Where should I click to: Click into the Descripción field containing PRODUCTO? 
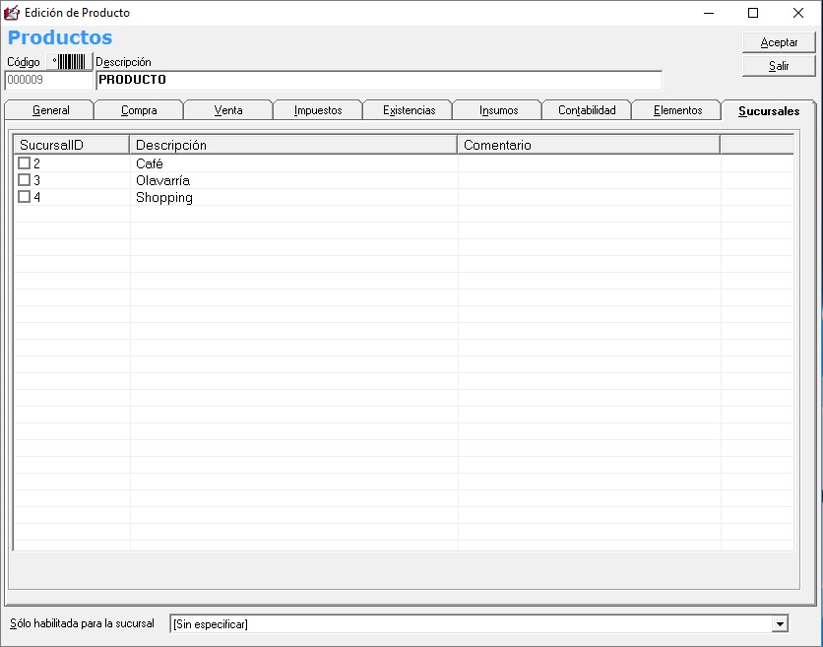pos(379,80)
